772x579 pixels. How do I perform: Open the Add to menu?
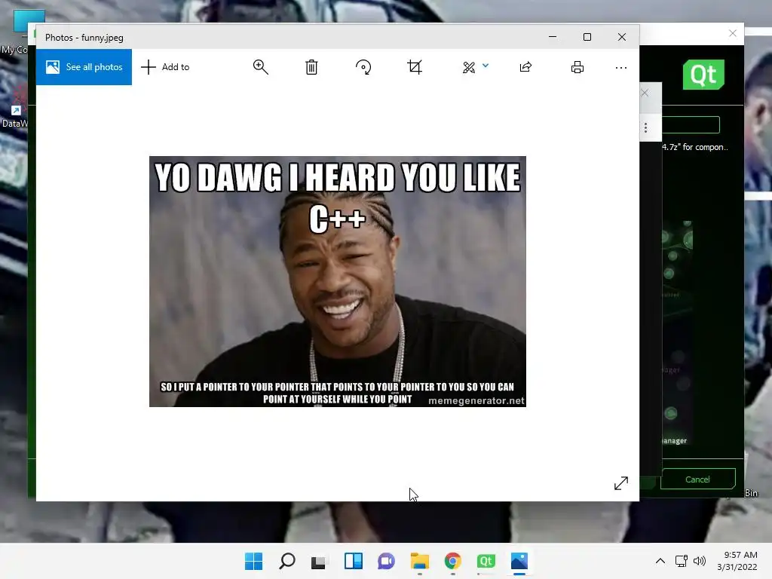point(165,67)
